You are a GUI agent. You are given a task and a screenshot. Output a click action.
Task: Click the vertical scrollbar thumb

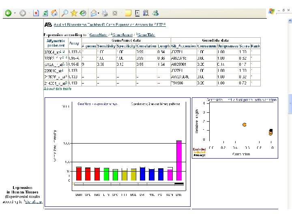coord(290,104)
